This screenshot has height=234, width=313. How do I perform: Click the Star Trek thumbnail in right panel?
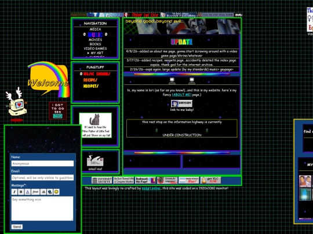(305, 181)
